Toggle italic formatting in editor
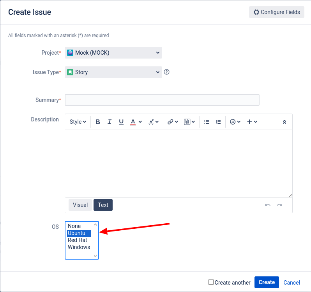This screenshot has height=292, width=311. pyautogui.click(x=109, y=122)
